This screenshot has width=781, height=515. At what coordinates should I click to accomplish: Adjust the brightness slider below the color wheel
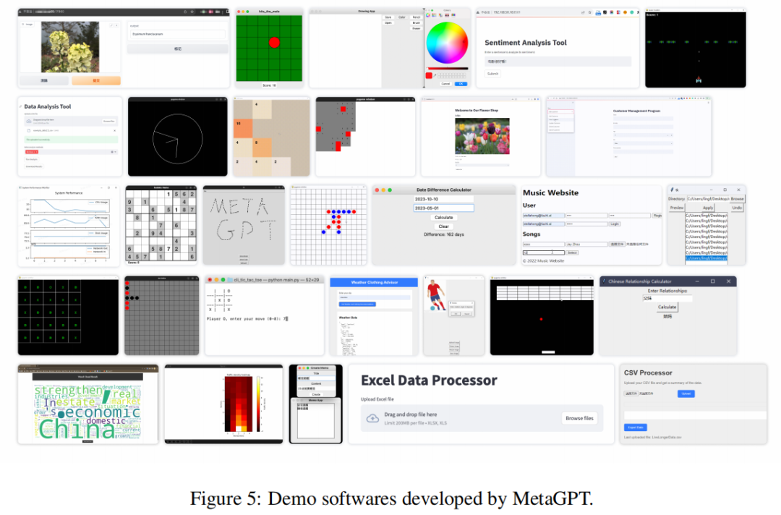(x=448, y=68)
